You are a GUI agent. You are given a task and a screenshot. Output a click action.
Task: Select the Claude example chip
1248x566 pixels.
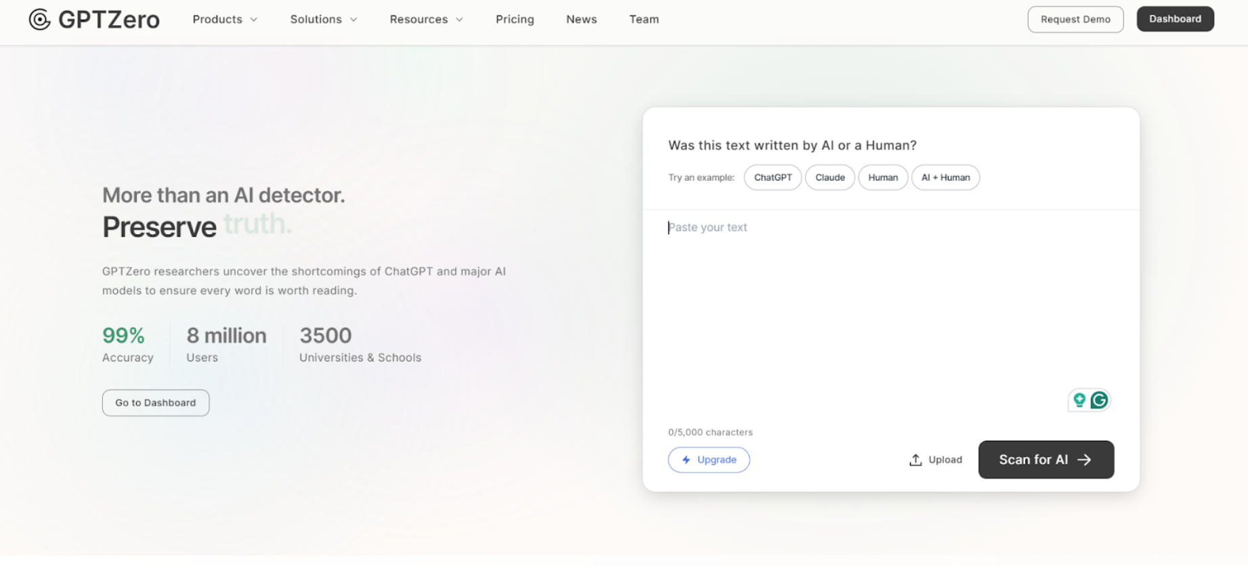coord(830,177)
